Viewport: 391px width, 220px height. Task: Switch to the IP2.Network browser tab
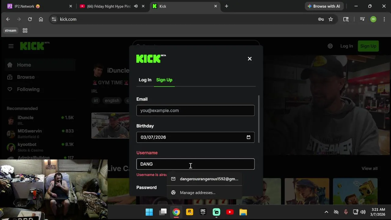point(40,6)
